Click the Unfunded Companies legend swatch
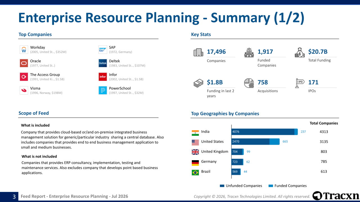The height and width of the screenshot is (202, 360). click(222, 186)
